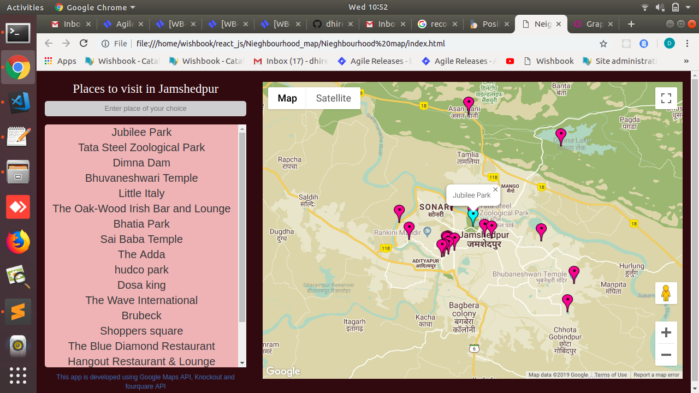This screenshot has width=699, height=393.
Task: Close the Jubilee Park info window
Action: coord(495,189)
